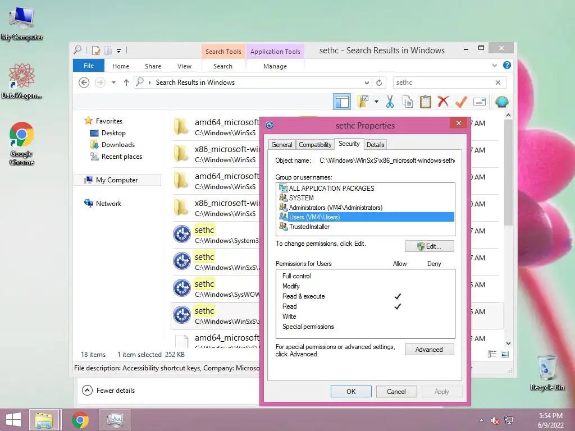Click the scissors Cut icon
This screenshot has height=431, width=575.
click(390, 102)
